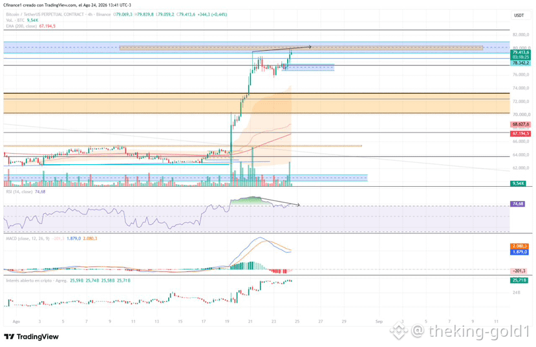Image resolution: width=536 pixels, height=347 pixels.
Task: Click the 74.000,0 price axis label
Action: click(521, 88)
